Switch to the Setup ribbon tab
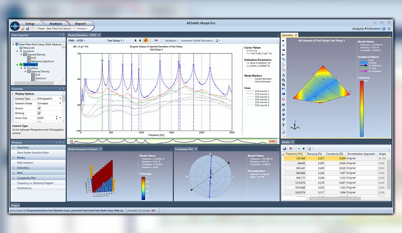 (30, 24)
